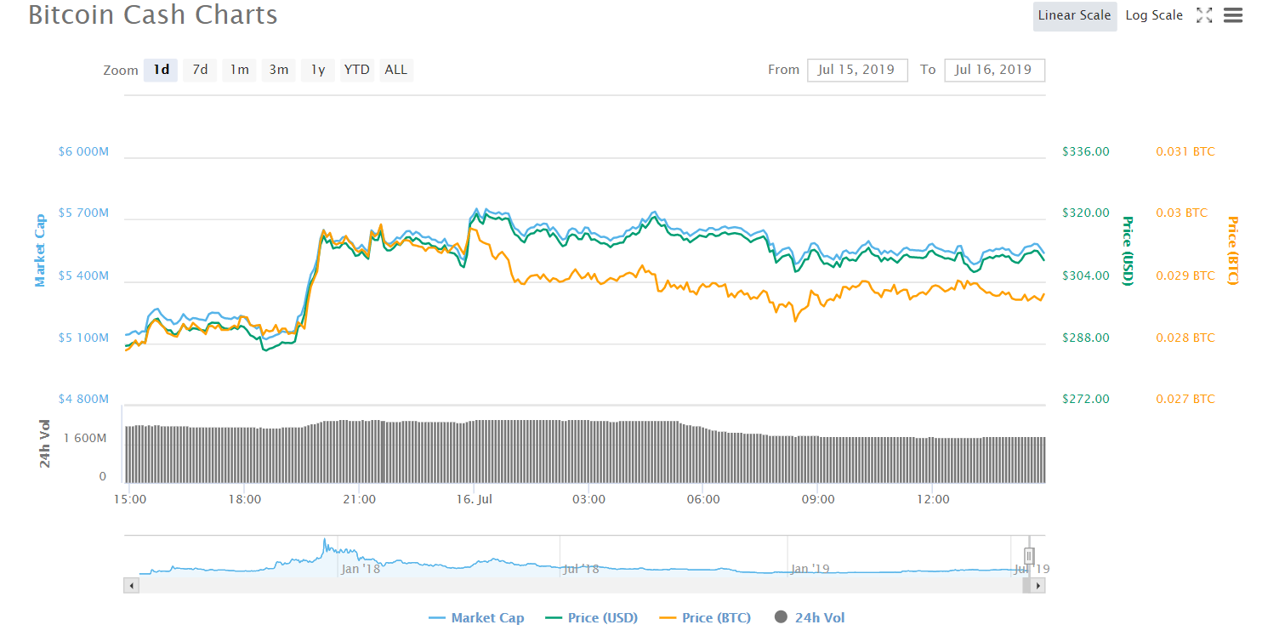The image size is (1262, 636).
Task: Click the 16. Jul date label
Action: pos(474,499)
